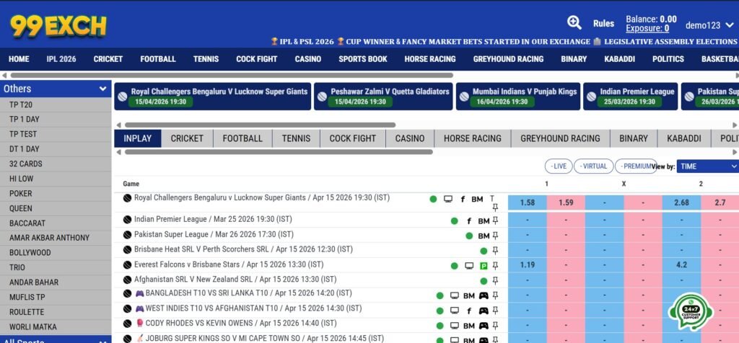Open AMAR AKBAR ANTHONY in sidebar
The width and height of the screenshot is (739, 343).
tap(56, 238)
